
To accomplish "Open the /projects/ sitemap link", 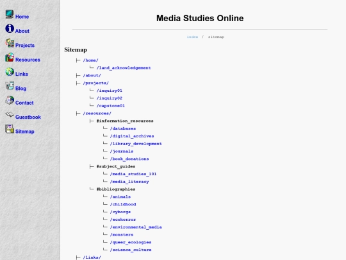I will tap(96, 83).
